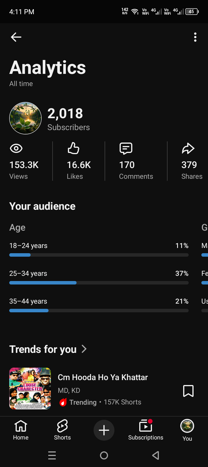This screenshot has width=208, height=467.
Task: Tap the Comments speech bubble icon
Action: pyautogui.click(x=126, y=148)
